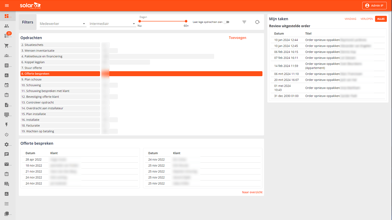392x220 pixels.
Task: Open the people icon in the sidebar
Action: (x=7, y=26)
